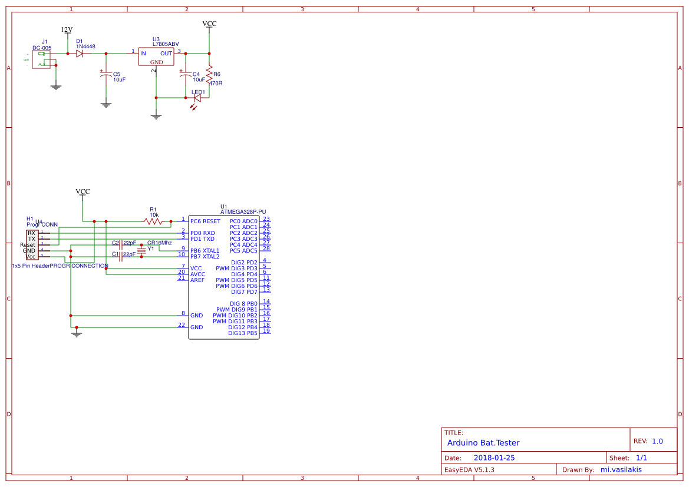Click the C1 capacitor symbol
This screenshot has height=487, width=689.
pos(121,256)
